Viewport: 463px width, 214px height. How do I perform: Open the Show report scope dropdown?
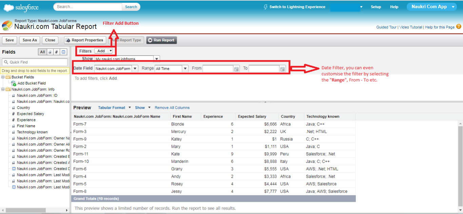[156, 58]
